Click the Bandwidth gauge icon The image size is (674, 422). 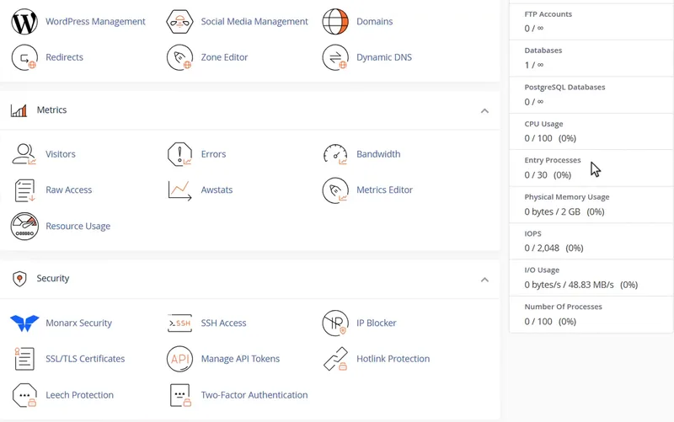(335, 154)
